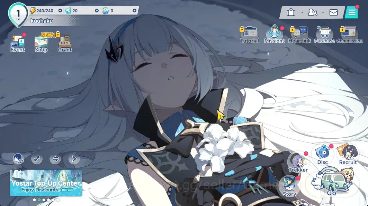Open the Yostar Top-Up Center banner
The width and height of the screenshot is (368, 206).
(46, 183)
